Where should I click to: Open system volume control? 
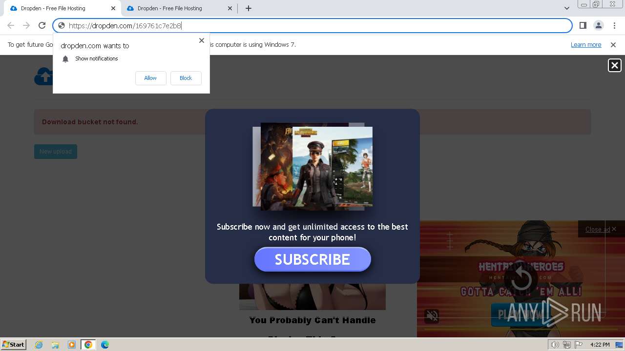(x=555, y=345)
